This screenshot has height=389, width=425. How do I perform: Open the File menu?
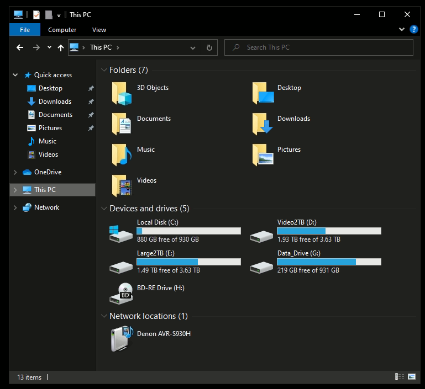(x=25, y=30)
